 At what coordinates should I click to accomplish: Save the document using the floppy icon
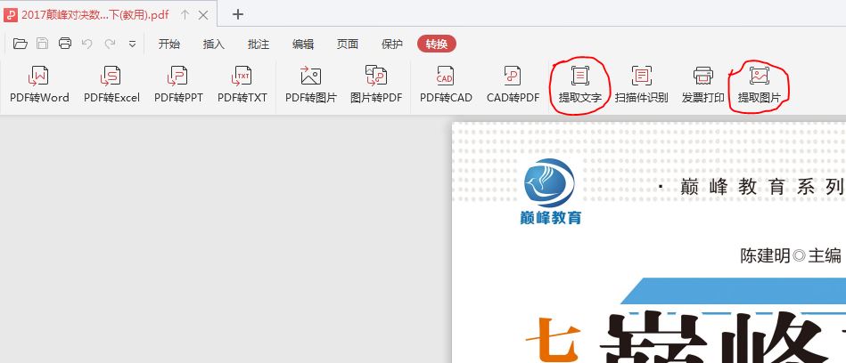coord(42,44)
